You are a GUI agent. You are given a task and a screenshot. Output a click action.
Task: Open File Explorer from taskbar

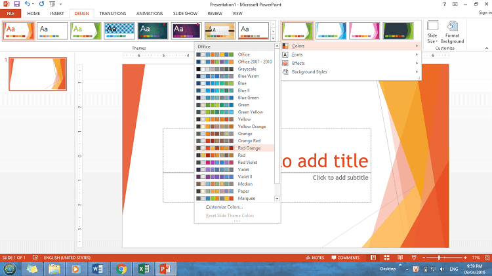tap(54, 269)
